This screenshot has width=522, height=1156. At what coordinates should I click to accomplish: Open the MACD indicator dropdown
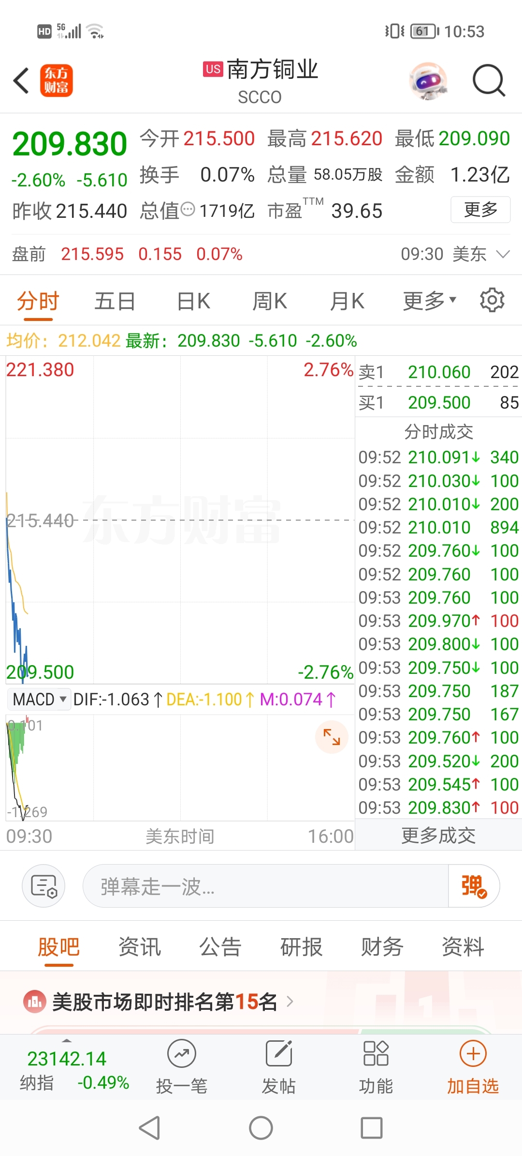(x=39, y=699)
